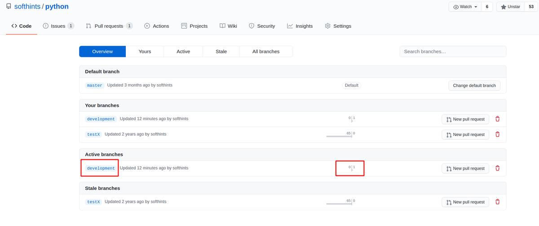Click the Issues count badge

71,26
